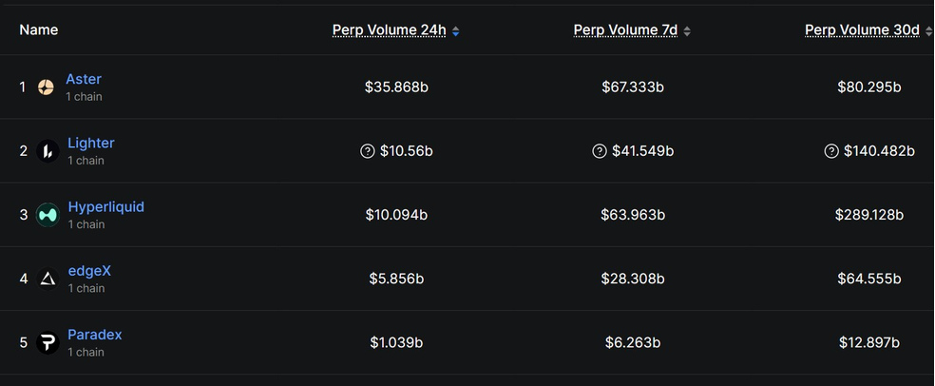Open the Hyperliquid protocol link
Screen dimensions: 935x386
105,207
